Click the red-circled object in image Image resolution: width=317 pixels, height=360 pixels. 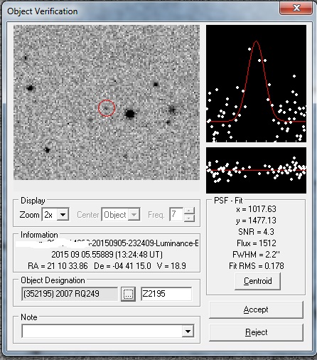107,108
